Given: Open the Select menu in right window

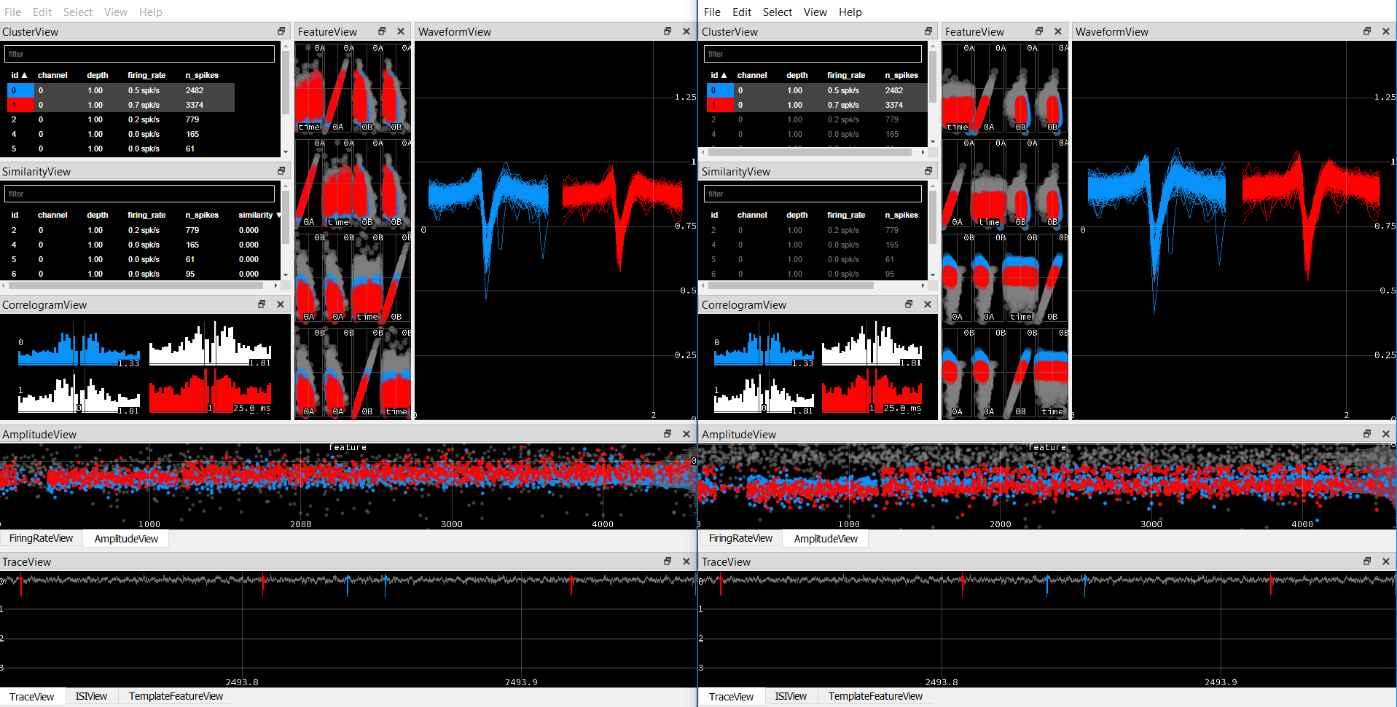Looking at the screenshot, I should pos(777,12).
